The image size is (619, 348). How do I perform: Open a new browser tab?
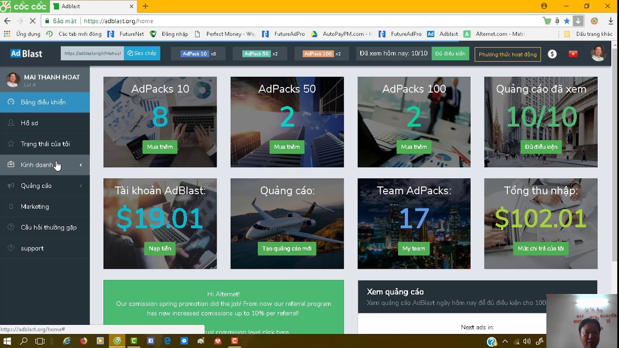[145, 6]
